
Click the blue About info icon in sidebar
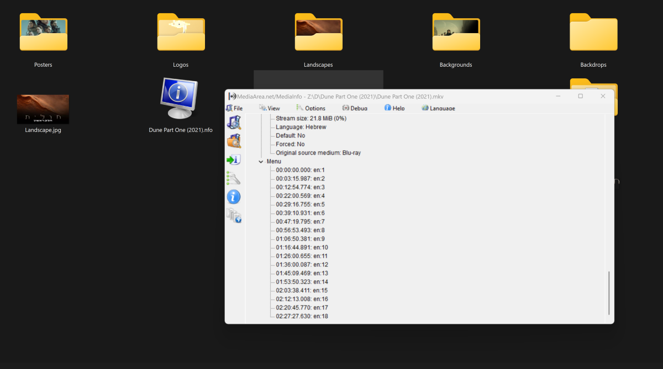point(234,196)
